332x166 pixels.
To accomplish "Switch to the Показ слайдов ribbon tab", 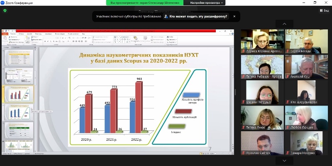I will 60,34.
